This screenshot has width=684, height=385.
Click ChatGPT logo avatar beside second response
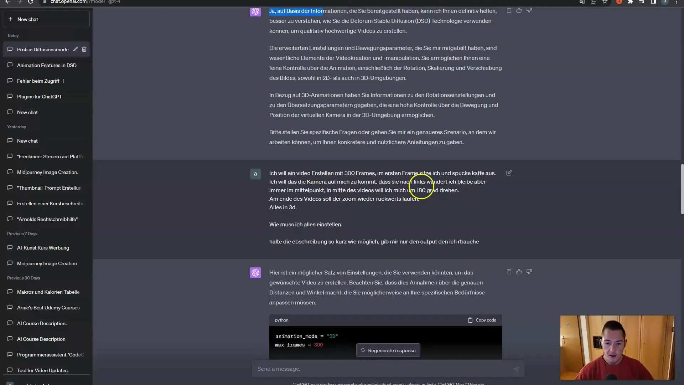(x=255, y=273)
